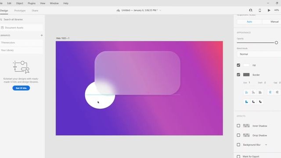Image resolution: width=281 pixels, height=158 pixels.
Task: Add a library with the plus icon
Action: 42,35
